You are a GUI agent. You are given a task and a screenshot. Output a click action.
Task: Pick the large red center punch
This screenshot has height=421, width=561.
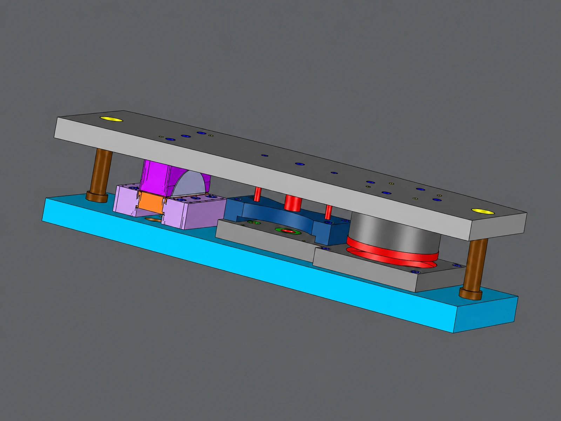click(x=293, y=203)
